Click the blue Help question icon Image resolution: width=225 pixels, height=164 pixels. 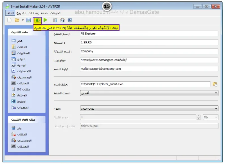pyautogui.click(x=70, y=20)
